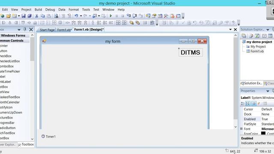
Task: Switch to the Toolbox tab at the bottom
Action: click(x=26, y=145)
